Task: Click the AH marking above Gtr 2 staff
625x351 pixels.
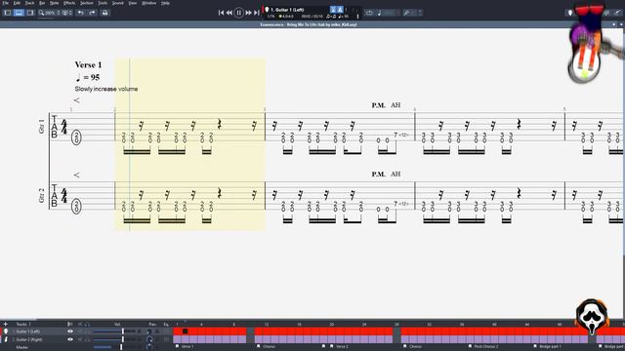Action: pyautogui.click(x=396, y=174)
